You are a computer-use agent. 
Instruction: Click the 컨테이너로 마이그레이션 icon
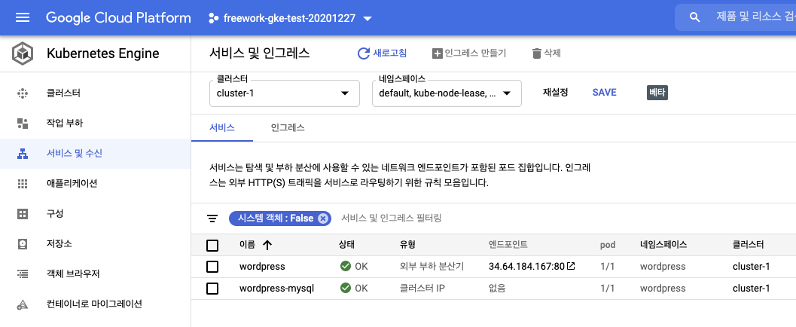tap(23, 304)
